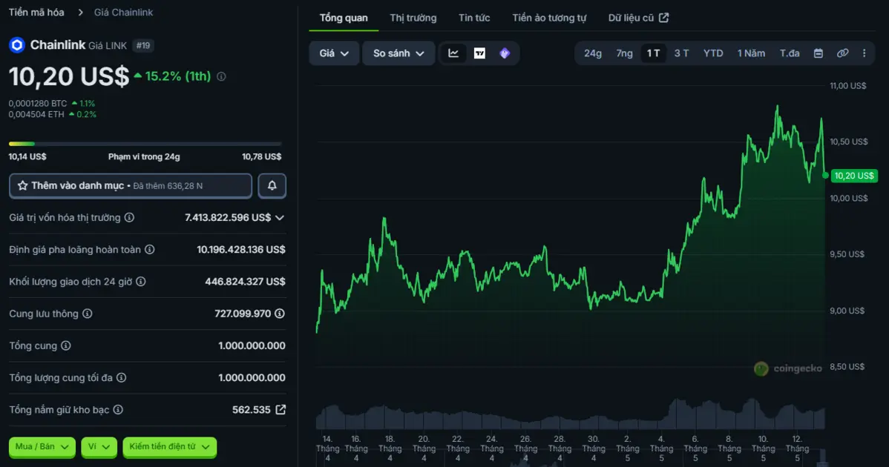889x467 pixels.
Task: Open the Giá dropdown
Action: pyautogui.click(x=334, y=53)
